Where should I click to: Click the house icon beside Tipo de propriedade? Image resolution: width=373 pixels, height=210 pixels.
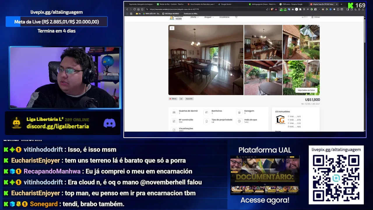point(207,121)
